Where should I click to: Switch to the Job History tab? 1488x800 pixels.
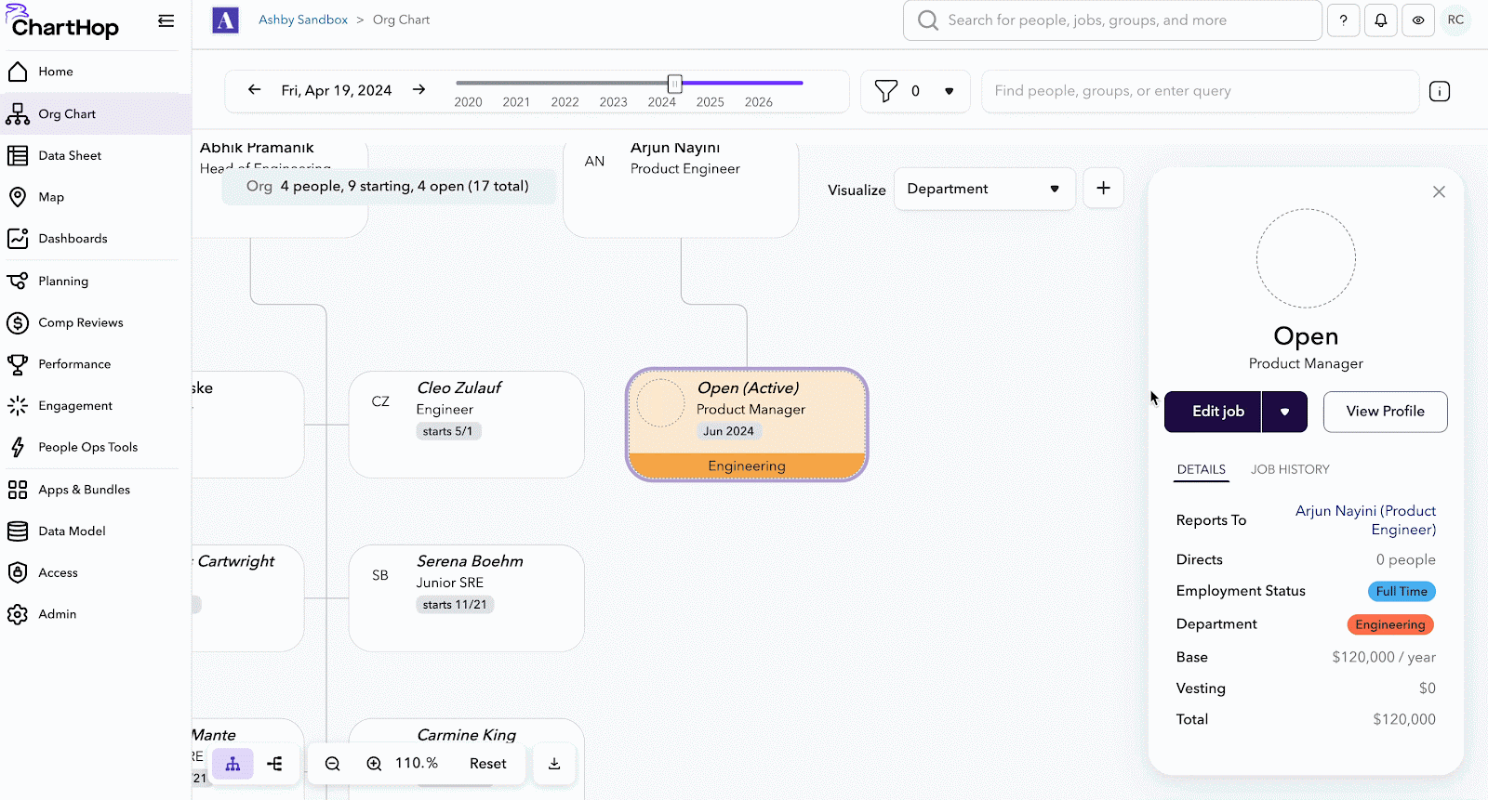coord(1290,469)
